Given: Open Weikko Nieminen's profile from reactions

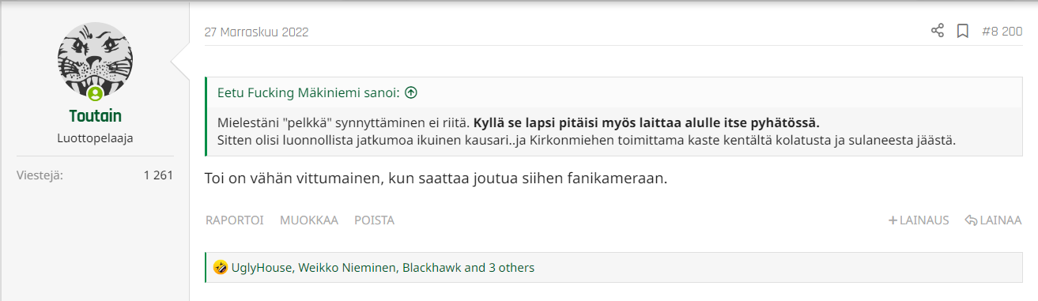Looking at the screenshot, I should click(x=346, y=268).
